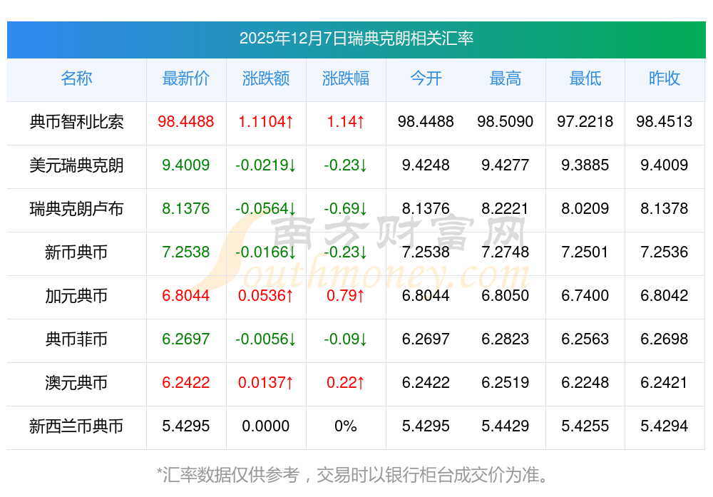Click the high value 9.4277
This screenshot has height=497, width=713.
(506, 165)
